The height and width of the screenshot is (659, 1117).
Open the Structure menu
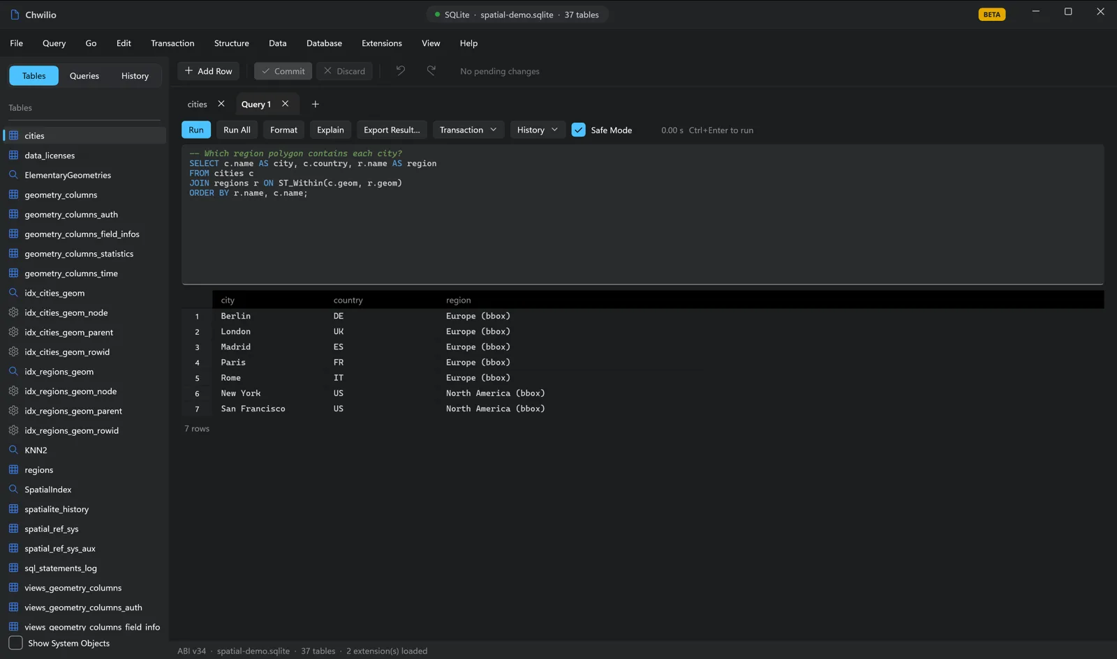tap(232, 43)
